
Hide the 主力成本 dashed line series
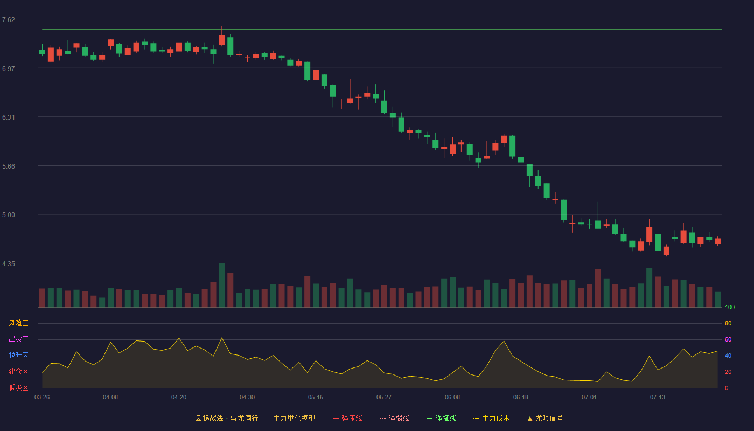pos(491,418)
